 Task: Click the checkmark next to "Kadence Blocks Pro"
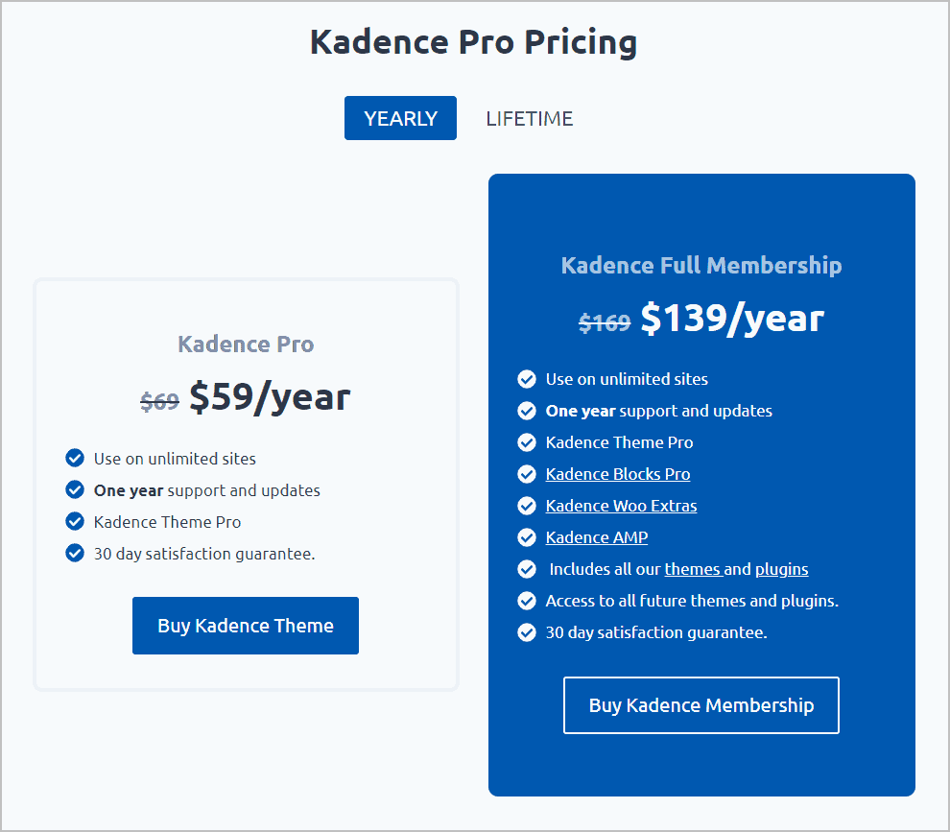coord(527,474)
